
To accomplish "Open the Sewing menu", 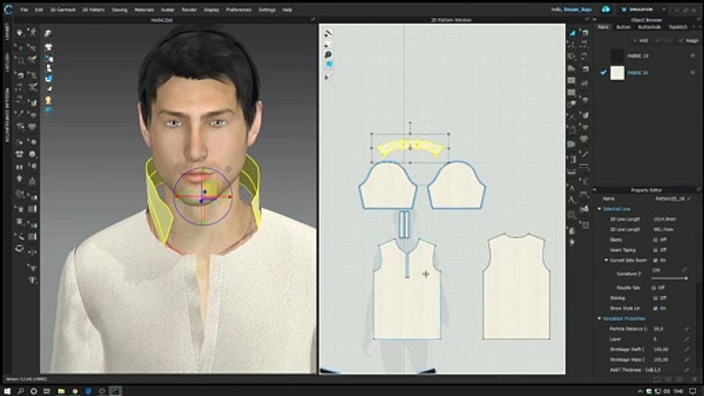I will click(x=119, y=10).
